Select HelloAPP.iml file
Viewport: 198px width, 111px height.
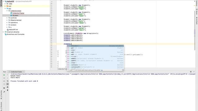click(13, 30)
